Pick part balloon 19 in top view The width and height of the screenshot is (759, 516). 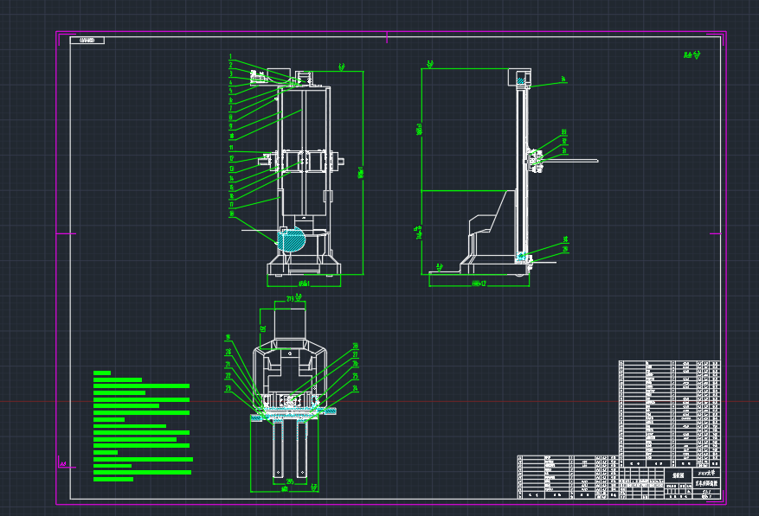click(228, 337)
